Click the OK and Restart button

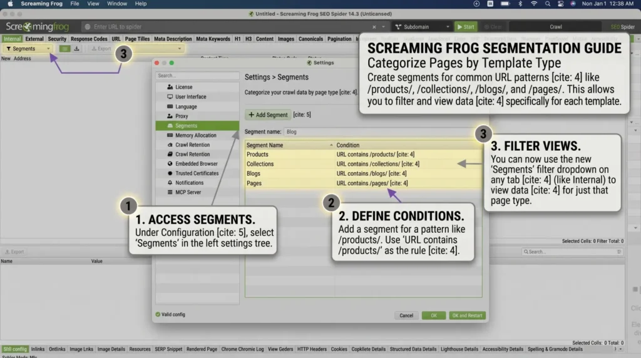467,315
